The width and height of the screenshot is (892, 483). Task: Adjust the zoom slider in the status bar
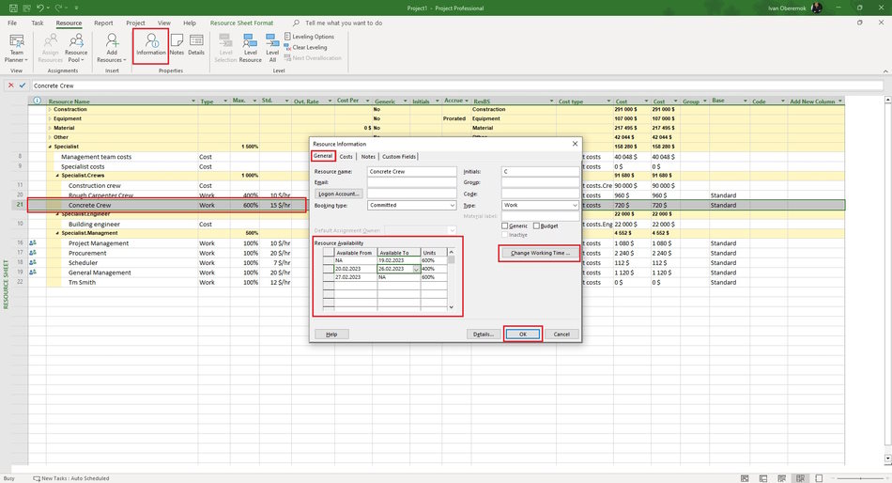(x=860, y=478)
